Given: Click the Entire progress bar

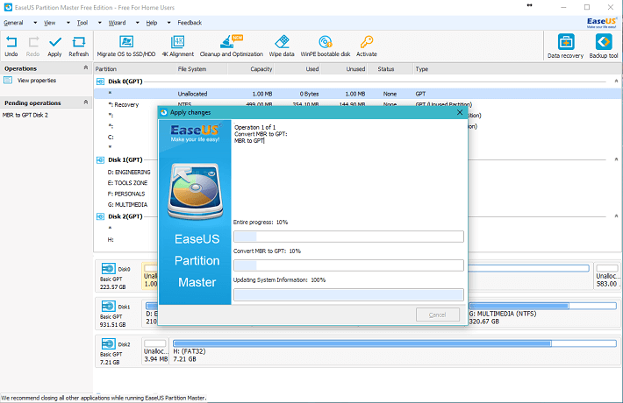Looking at the screenshot, I should [348, 237].
